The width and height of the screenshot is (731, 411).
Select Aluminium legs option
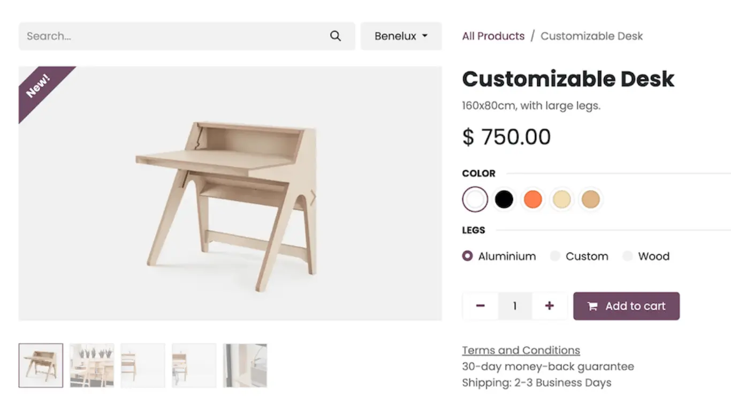point(468,256)
